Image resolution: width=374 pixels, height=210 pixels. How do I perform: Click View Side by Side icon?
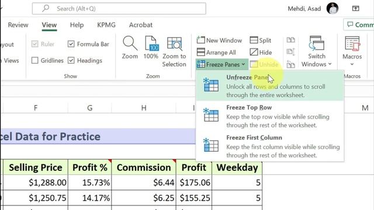[x=291, y=40]
